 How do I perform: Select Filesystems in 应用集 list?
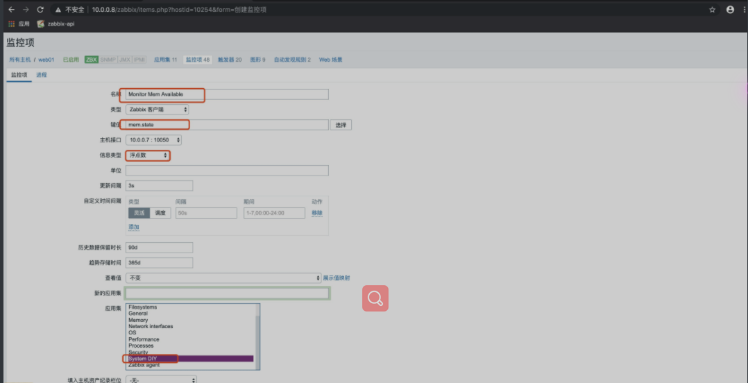point(190,307)
